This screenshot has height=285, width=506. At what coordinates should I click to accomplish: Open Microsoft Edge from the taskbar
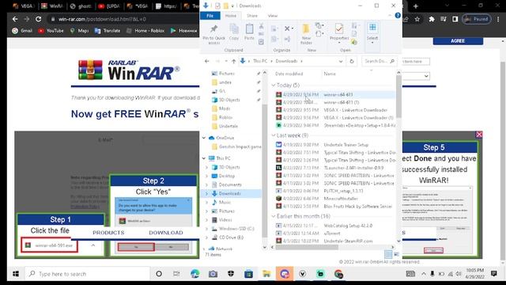pos(194,274)
